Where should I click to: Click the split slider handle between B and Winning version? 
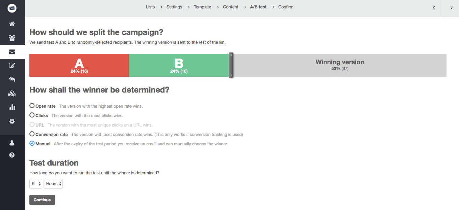pos(231,65)
